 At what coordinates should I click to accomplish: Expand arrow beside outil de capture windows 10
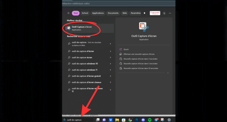111,64
